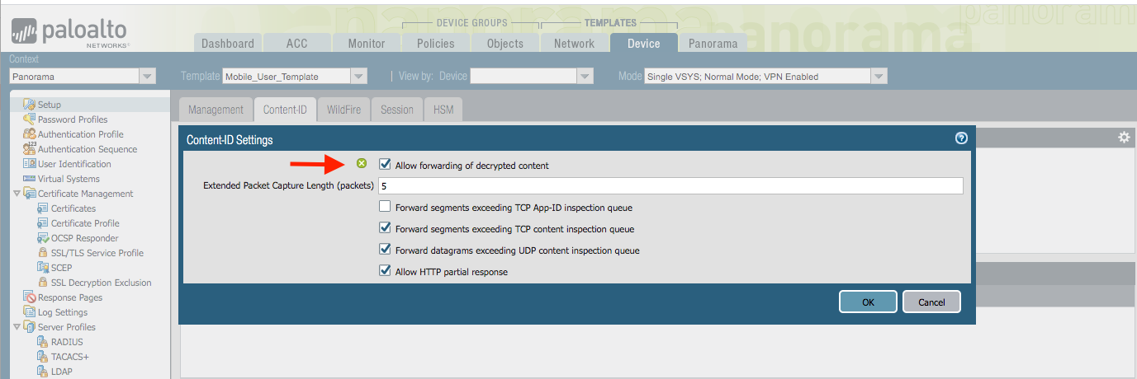Enable Forward segments exceeding TCP App-ID queue
Image resolution: width=1137 pixels, height=379 pixels.
(385, 207)
